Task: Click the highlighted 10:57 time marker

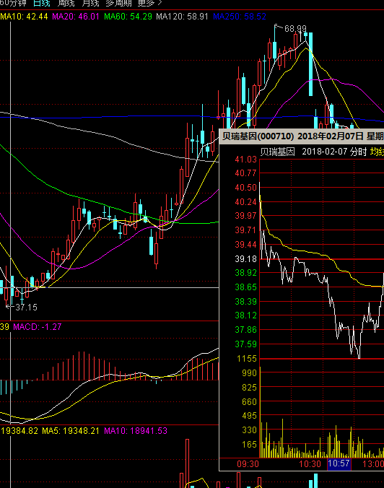Action: pyautogui.click(x=339, y=463)
